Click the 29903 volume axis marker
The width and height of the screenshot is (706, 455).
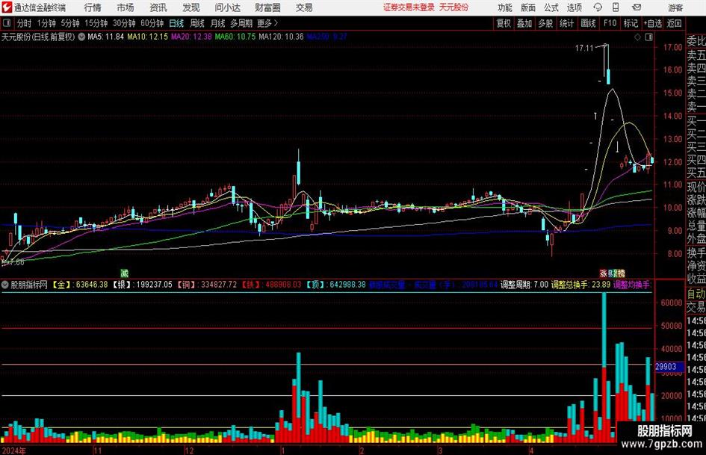668,367
